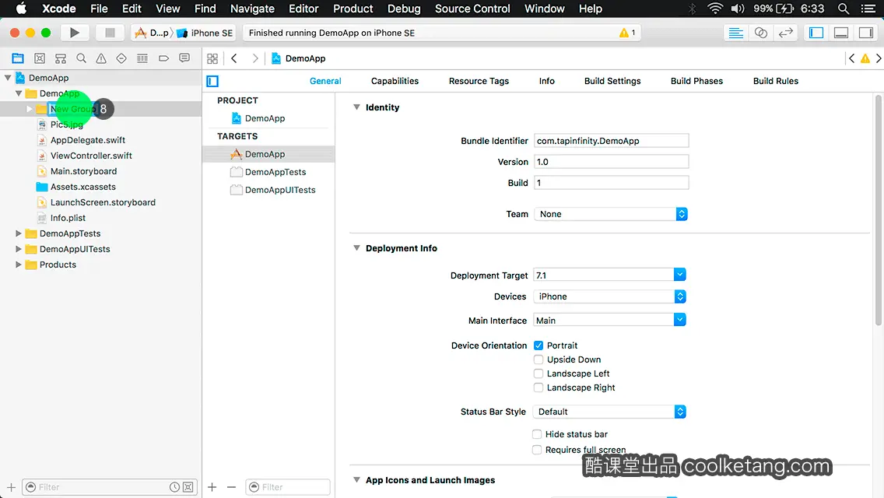Click the Bundle Identifier field

click(611, 140)
